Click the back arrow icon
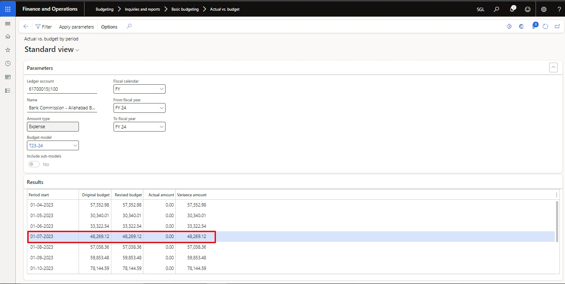Screen dimensions: 565x284 26,26
